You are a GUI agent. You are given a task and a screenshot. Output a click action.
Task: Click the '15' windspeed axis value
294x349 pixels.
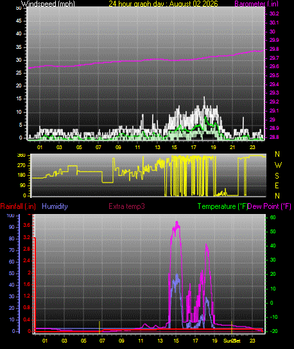(19, 99)
